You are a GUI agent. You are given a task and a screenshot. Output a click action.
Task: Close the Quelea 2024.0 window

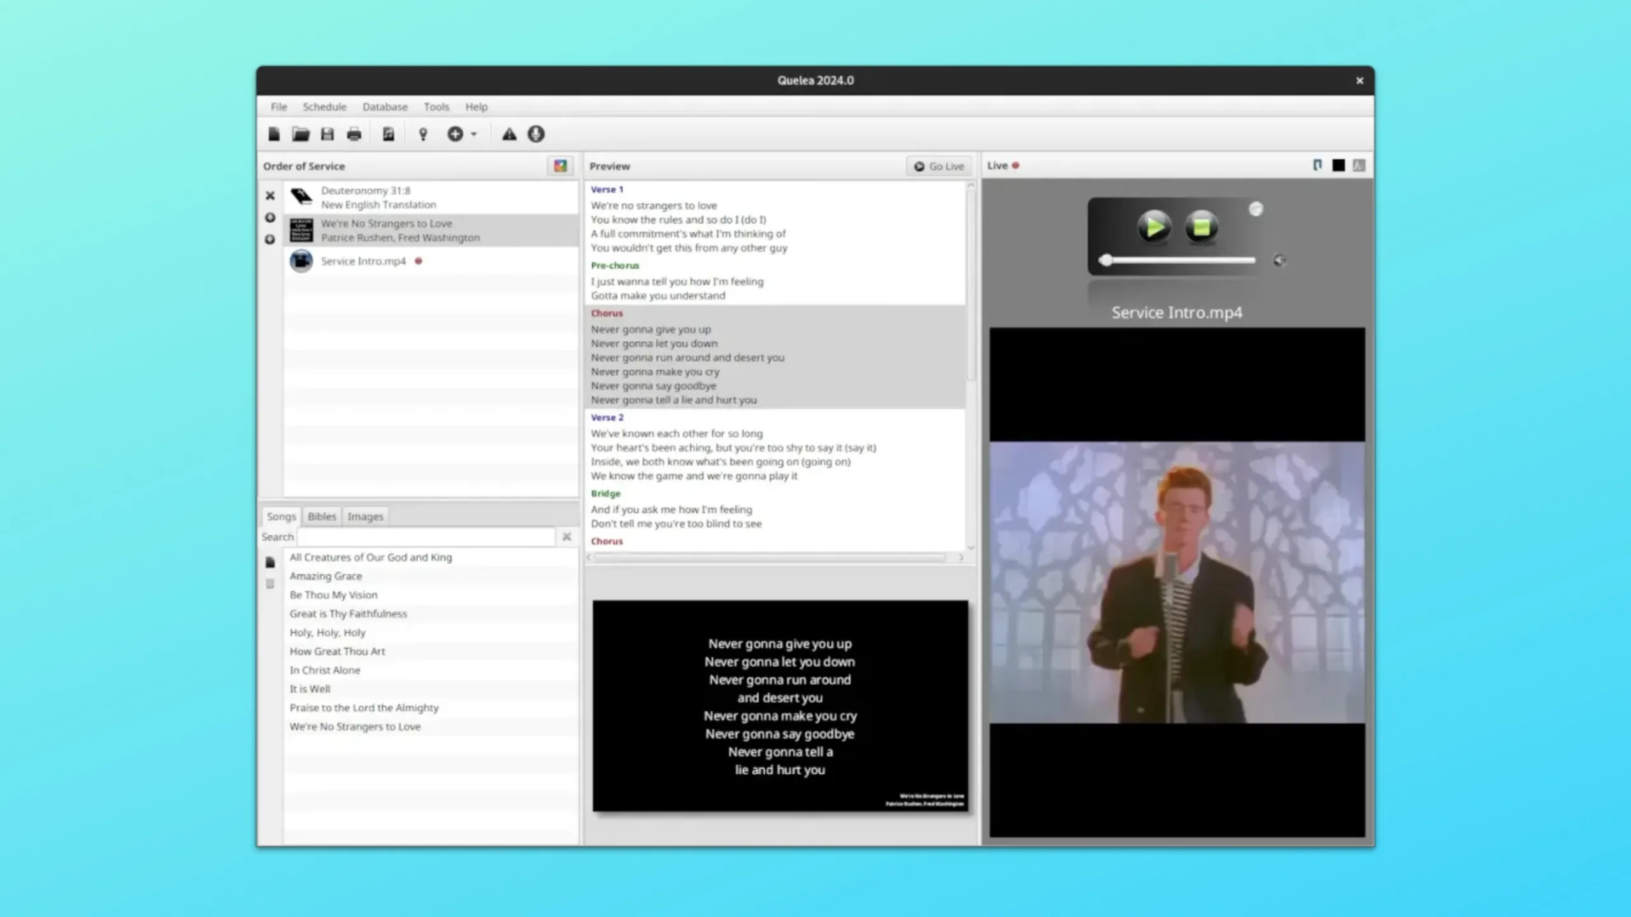[1360, 81]
